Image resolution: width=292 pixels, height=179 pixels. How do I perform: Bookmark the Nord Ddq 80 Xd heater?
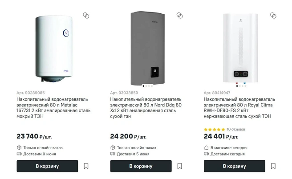click(x=180, y=166)
